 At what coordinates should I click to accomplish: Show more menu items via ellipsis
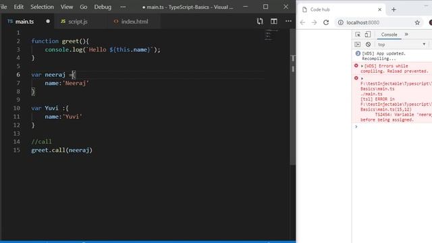pos(123,7)
